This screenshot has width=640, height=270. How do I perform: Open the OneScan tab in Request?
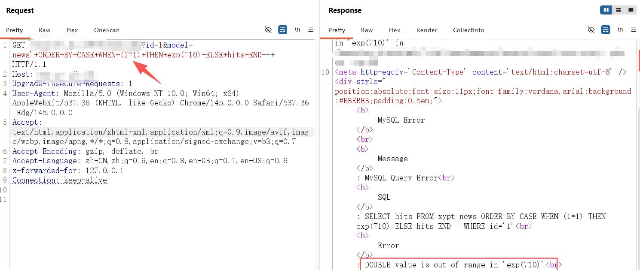[x=107, y=30]
